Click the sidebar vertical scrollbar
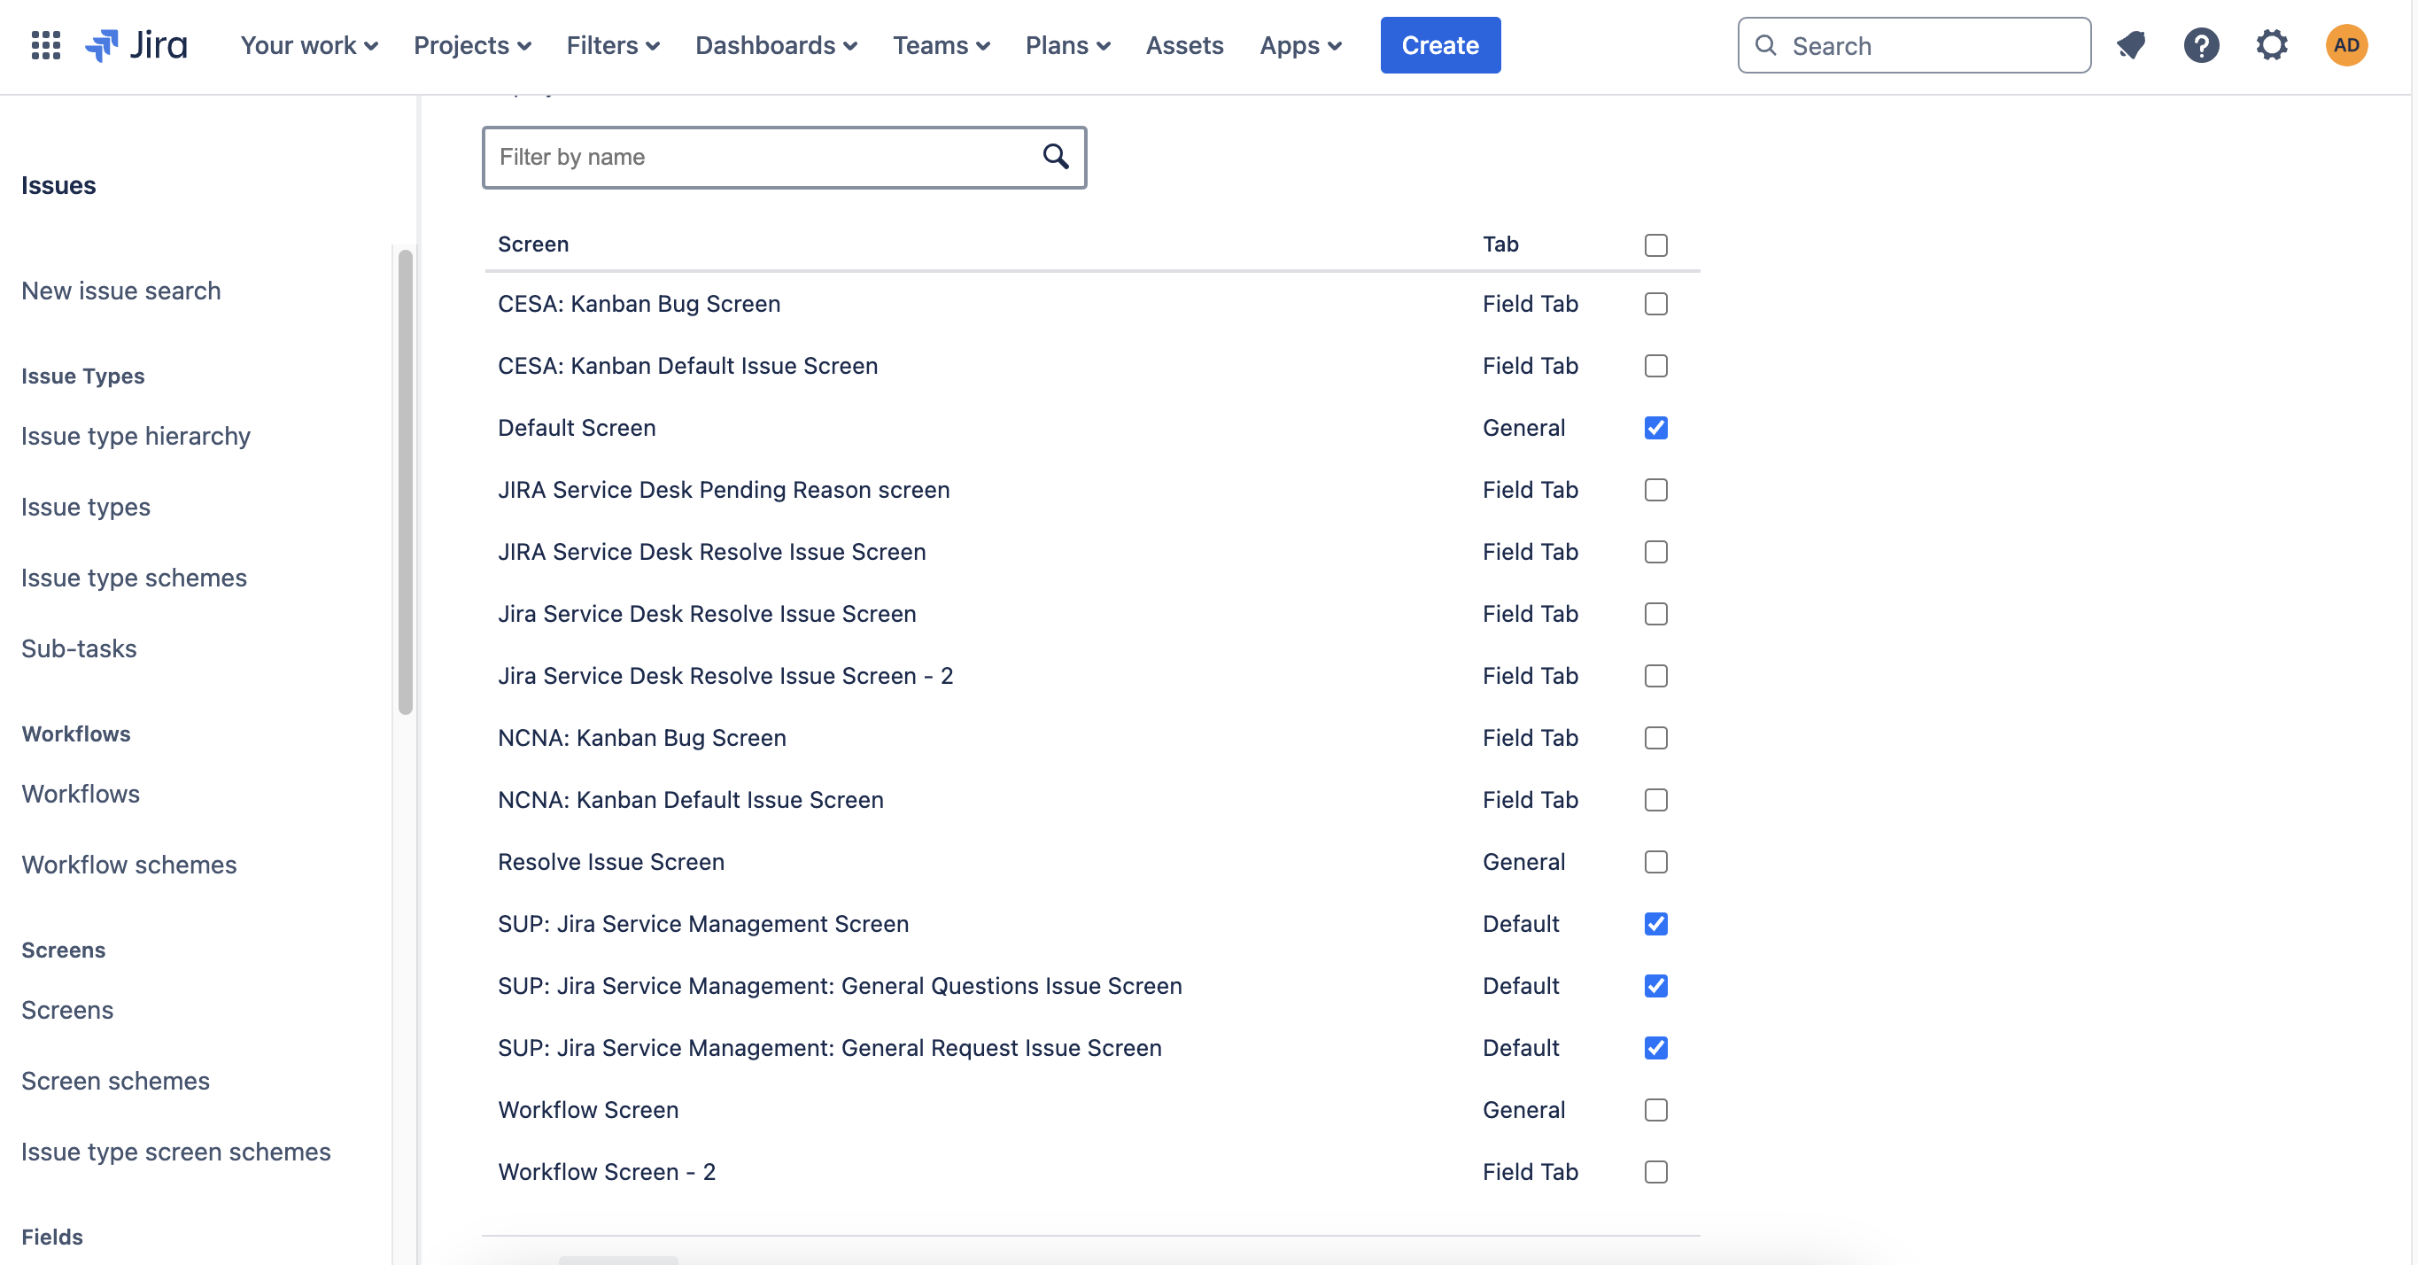Image resolution: width=2418 pixels, height=1265 pixels. 406,481
